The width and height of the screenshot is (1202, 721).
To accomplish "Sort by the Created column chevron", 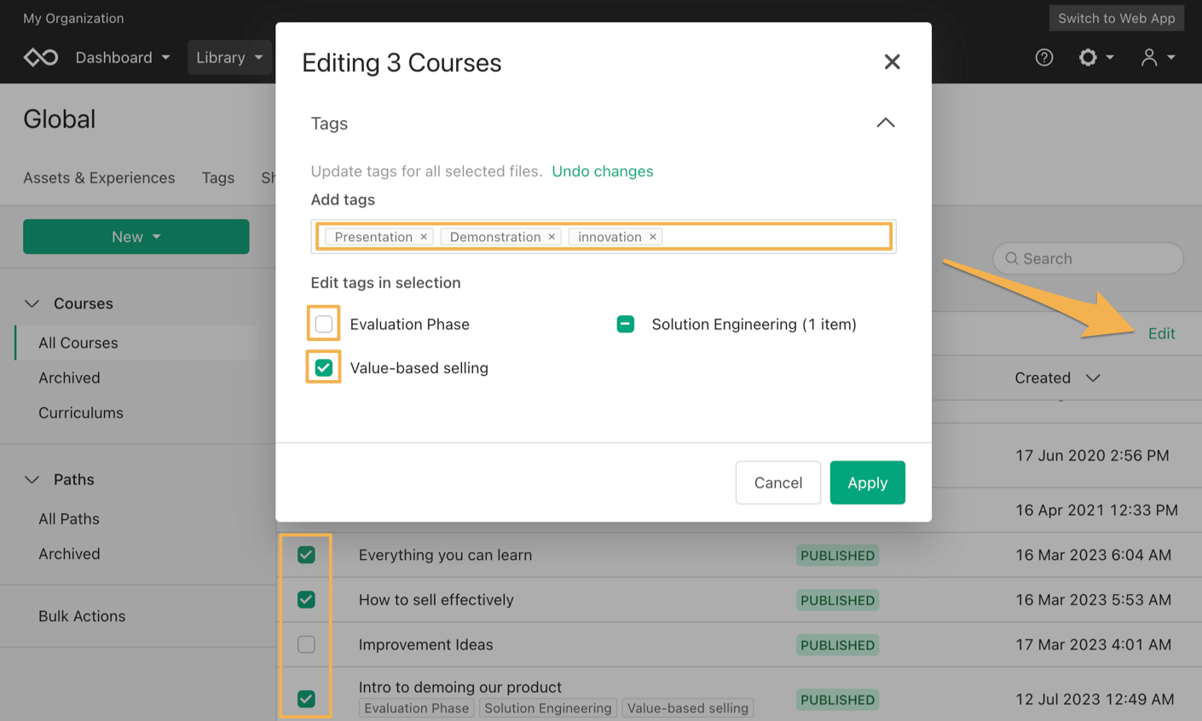I will (1093, 378).
